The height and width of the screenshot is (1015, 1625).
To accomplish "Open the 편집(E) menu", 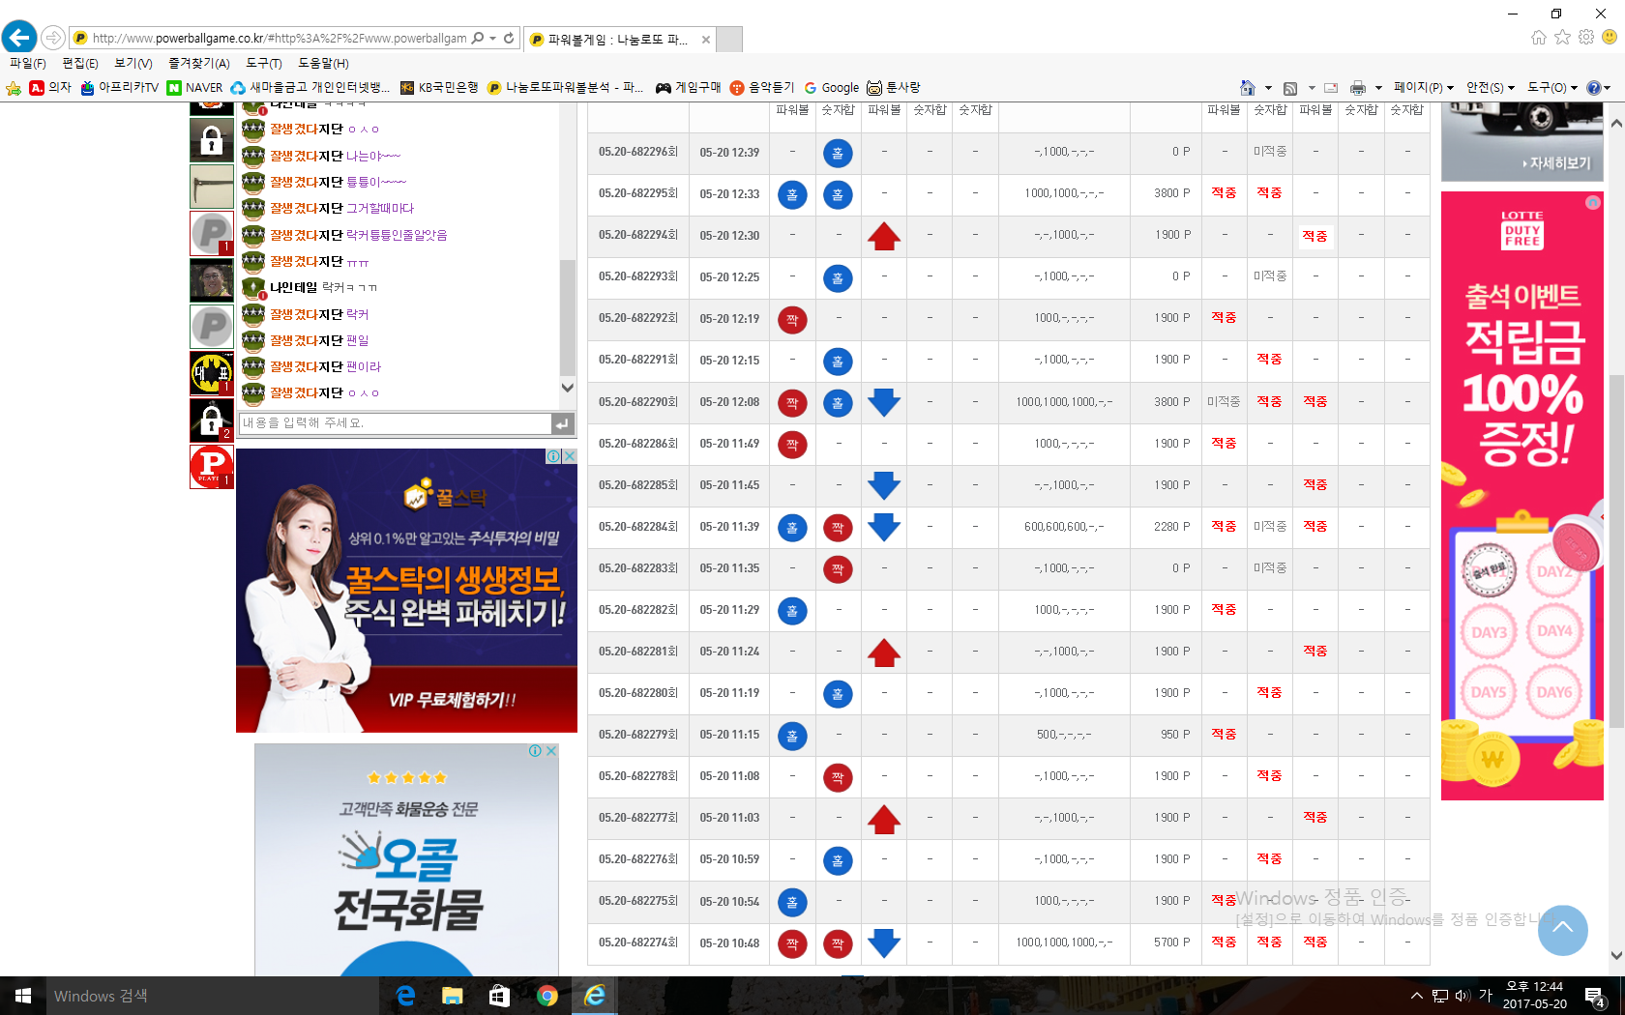I will click(80, 63).
